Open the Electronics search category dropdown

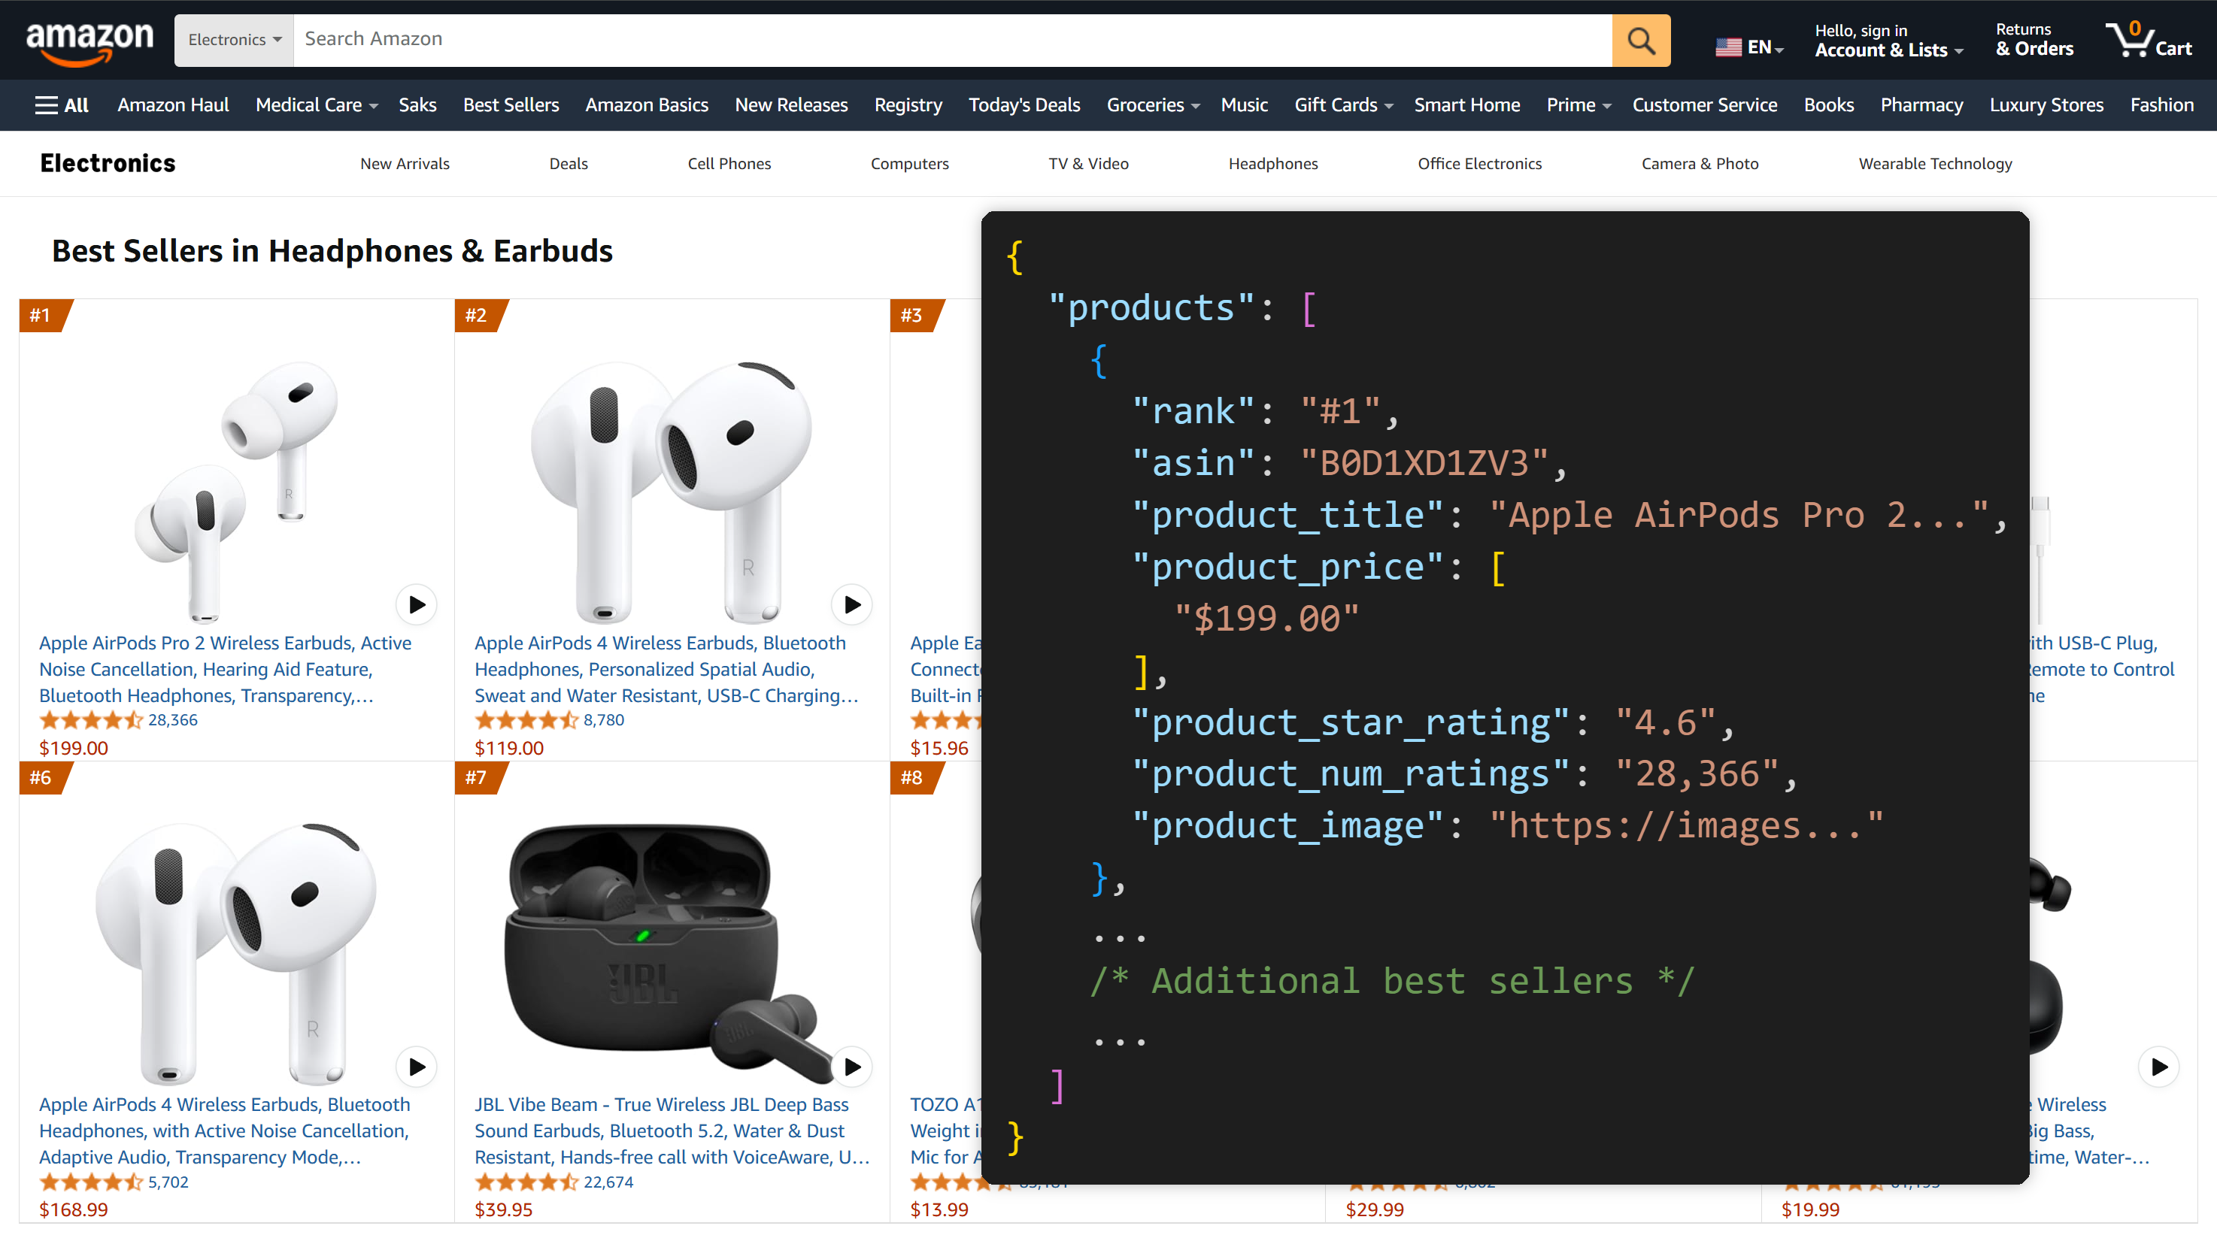pyautogui.click(x=233, y=40)
